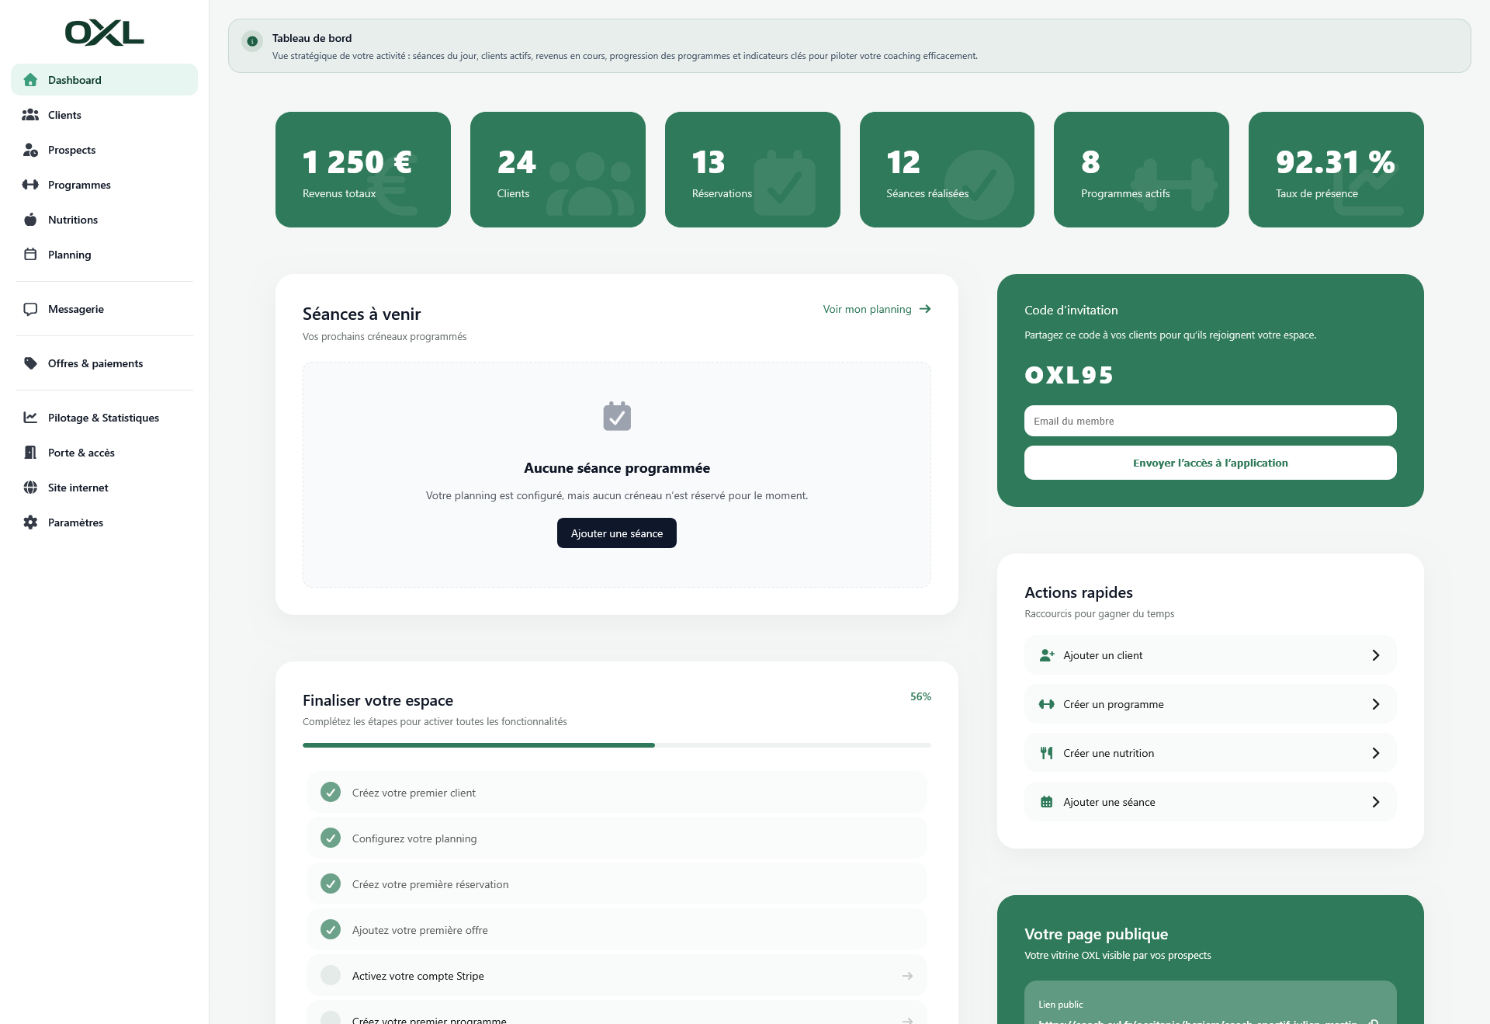The height and width of the screenshot is (1024, 1490).
Task: Toggle the Activez votre compte Stripe step circle
Action: pos(331,975)
